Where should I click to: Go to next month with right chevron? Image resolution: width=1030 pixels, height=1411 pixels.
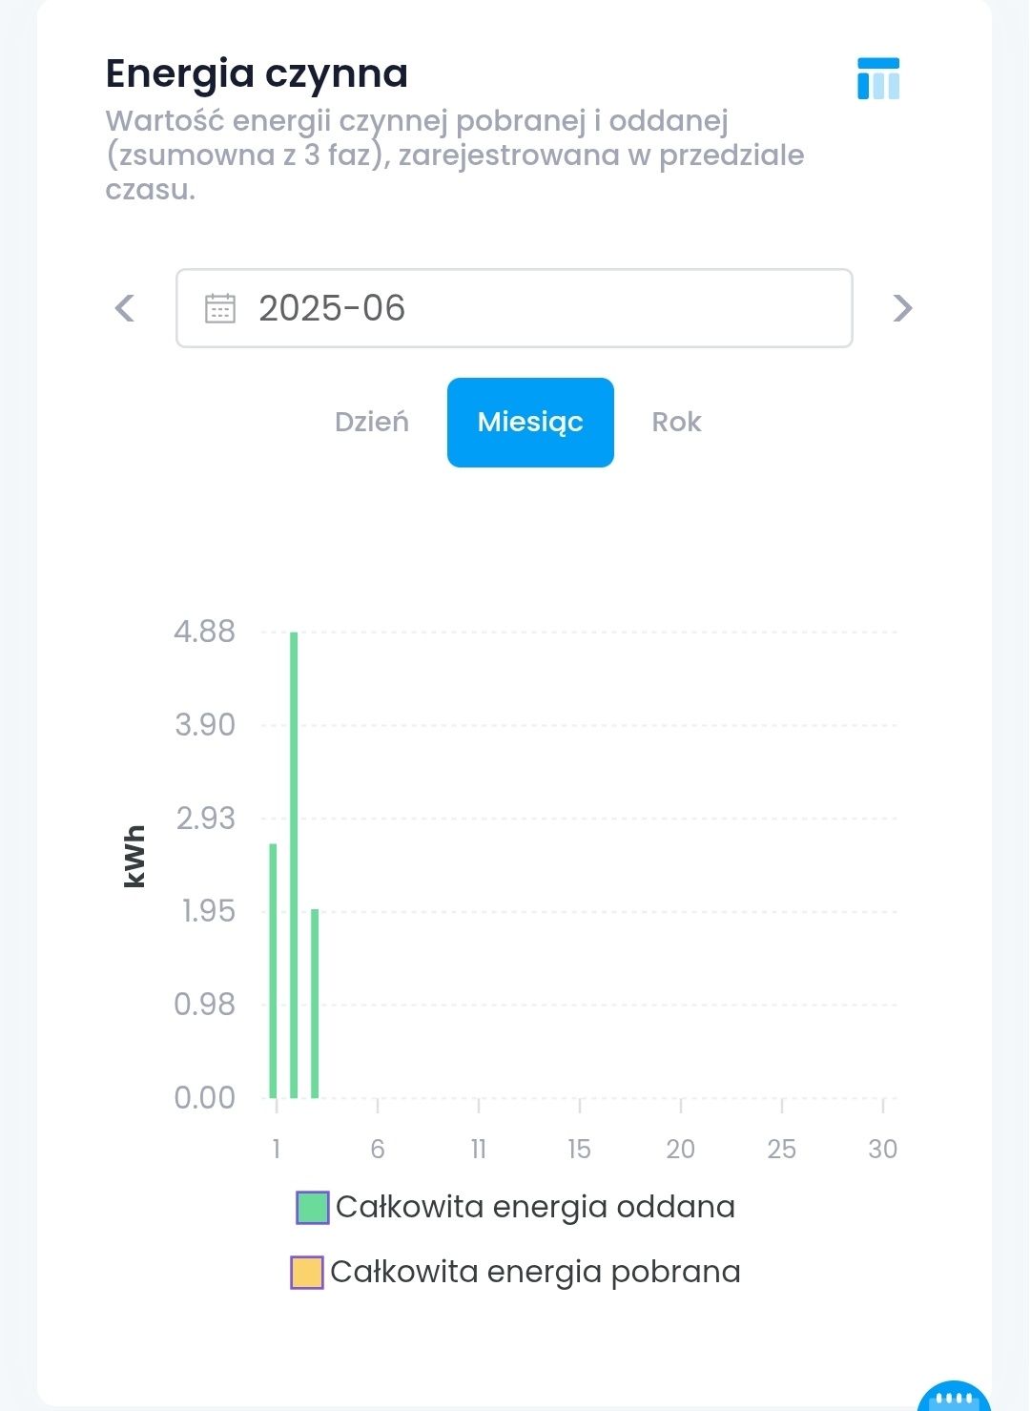point(902,308)
